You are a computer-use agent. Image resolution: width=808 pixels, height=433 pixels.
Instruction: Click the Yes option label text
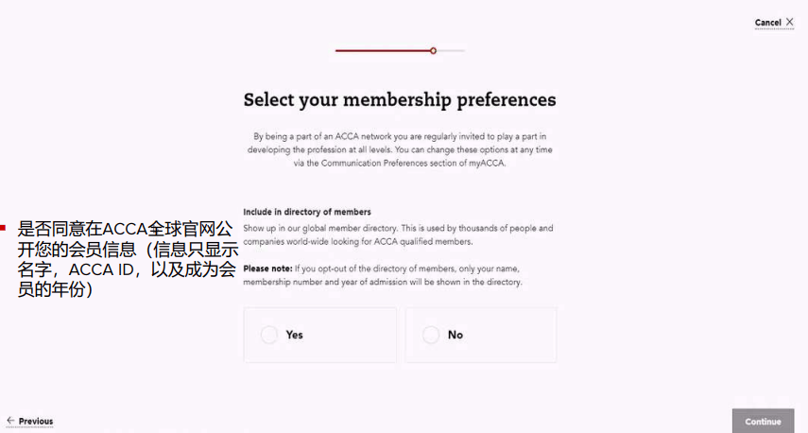pos(294,335)
